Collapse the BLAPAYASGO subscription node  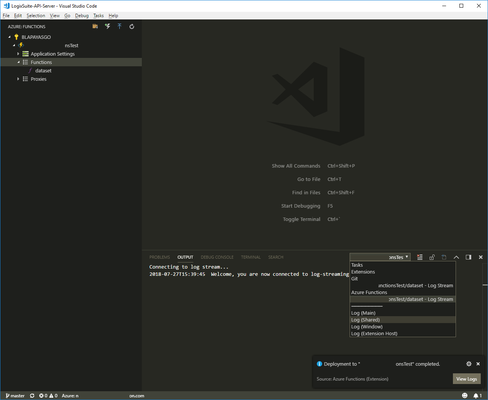9,37
